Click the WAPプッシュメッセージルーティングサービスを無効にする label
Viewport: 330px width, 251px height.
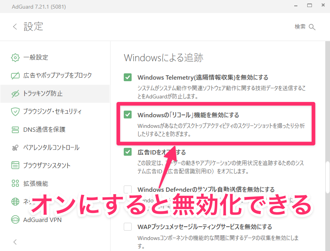pyautogui.click(x=205, y=227)
